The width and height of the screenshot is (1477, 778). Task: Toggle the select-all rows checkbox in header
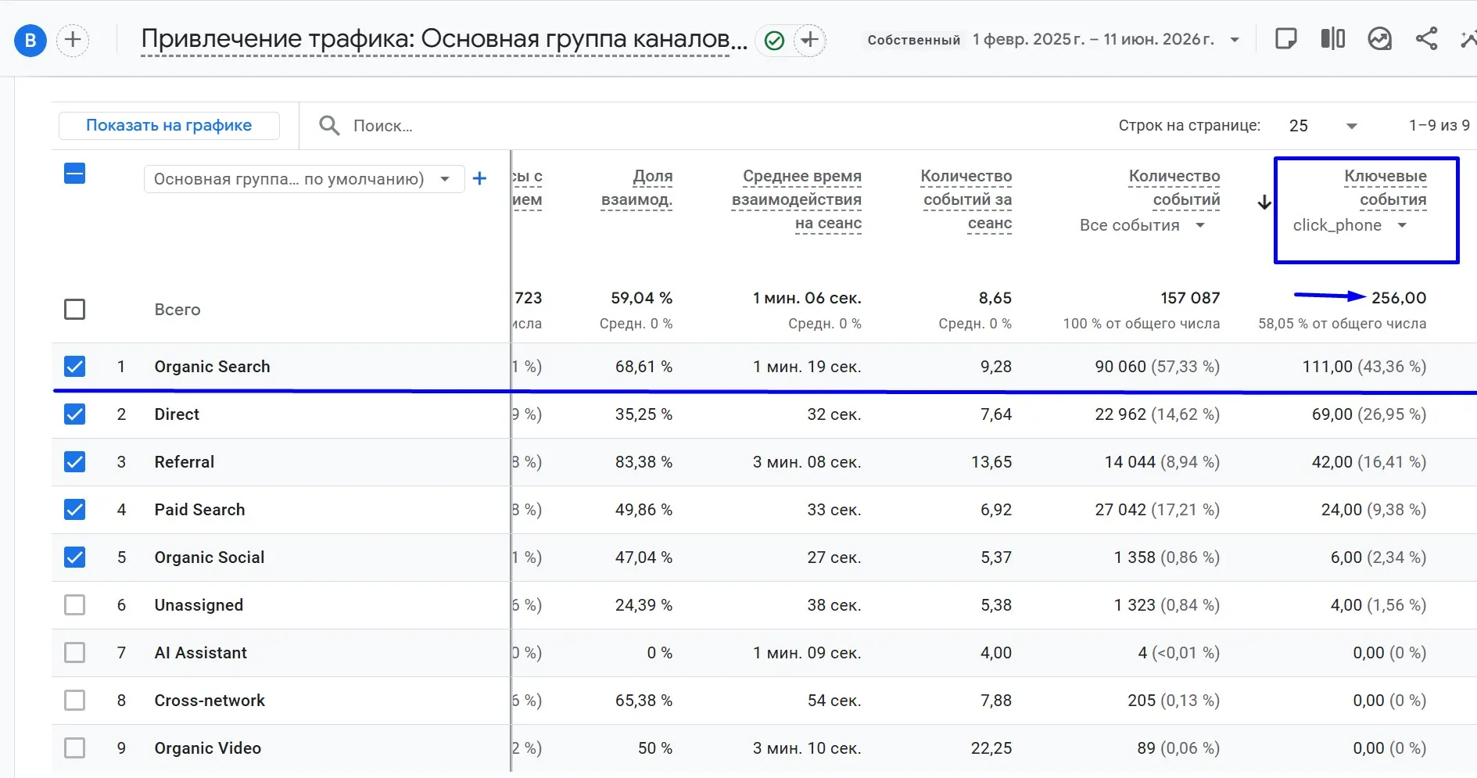74,174
